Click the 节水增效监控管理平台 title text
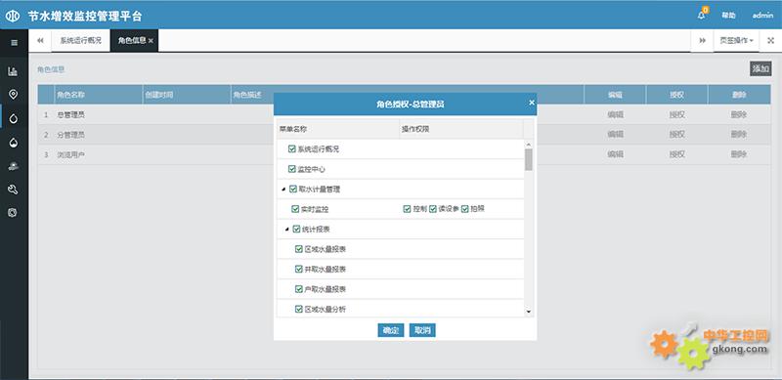782x380 pixels. coord(85,16)
